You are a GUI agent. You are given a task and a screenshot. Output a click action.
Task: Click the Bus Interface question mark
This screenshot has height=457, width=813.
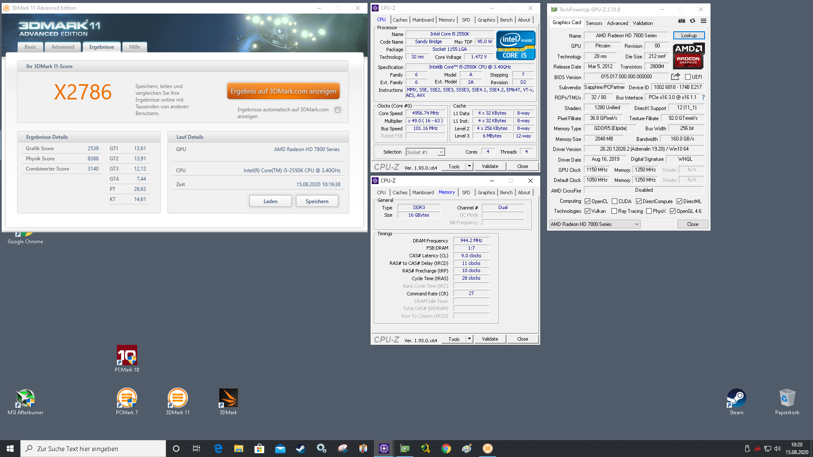[x=703, y=97]
